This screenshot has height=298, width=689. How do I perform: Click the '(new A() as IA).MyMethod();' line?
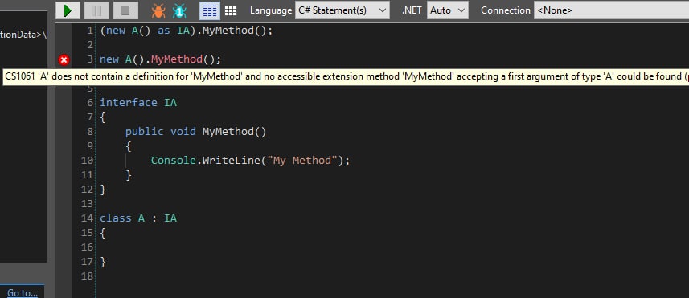(187, 31)
